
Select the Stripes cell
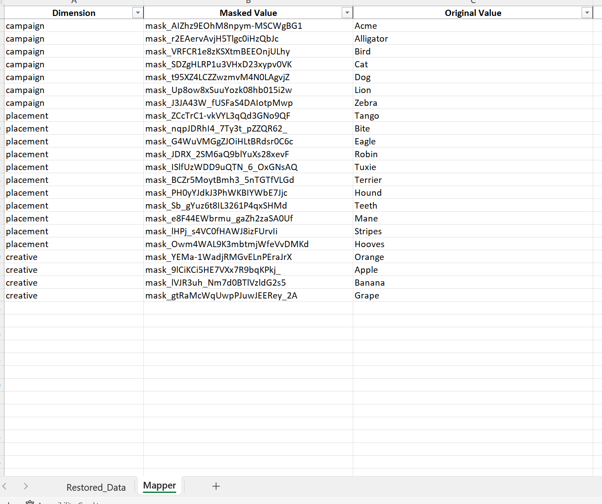473,231
